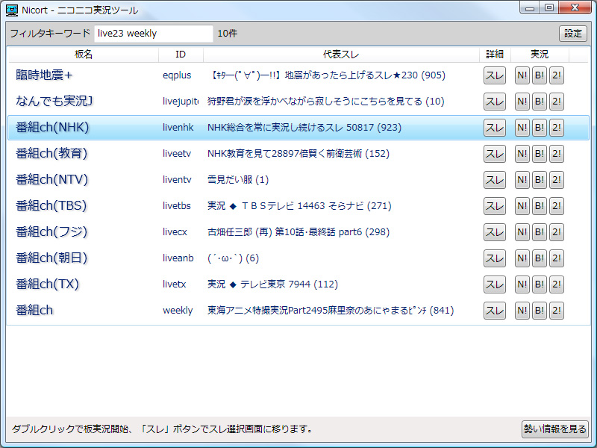Click B! button in 番組ch(TX) row
Image resolution: width=597 pixels, height=448 pixels.
coord(540,284)
